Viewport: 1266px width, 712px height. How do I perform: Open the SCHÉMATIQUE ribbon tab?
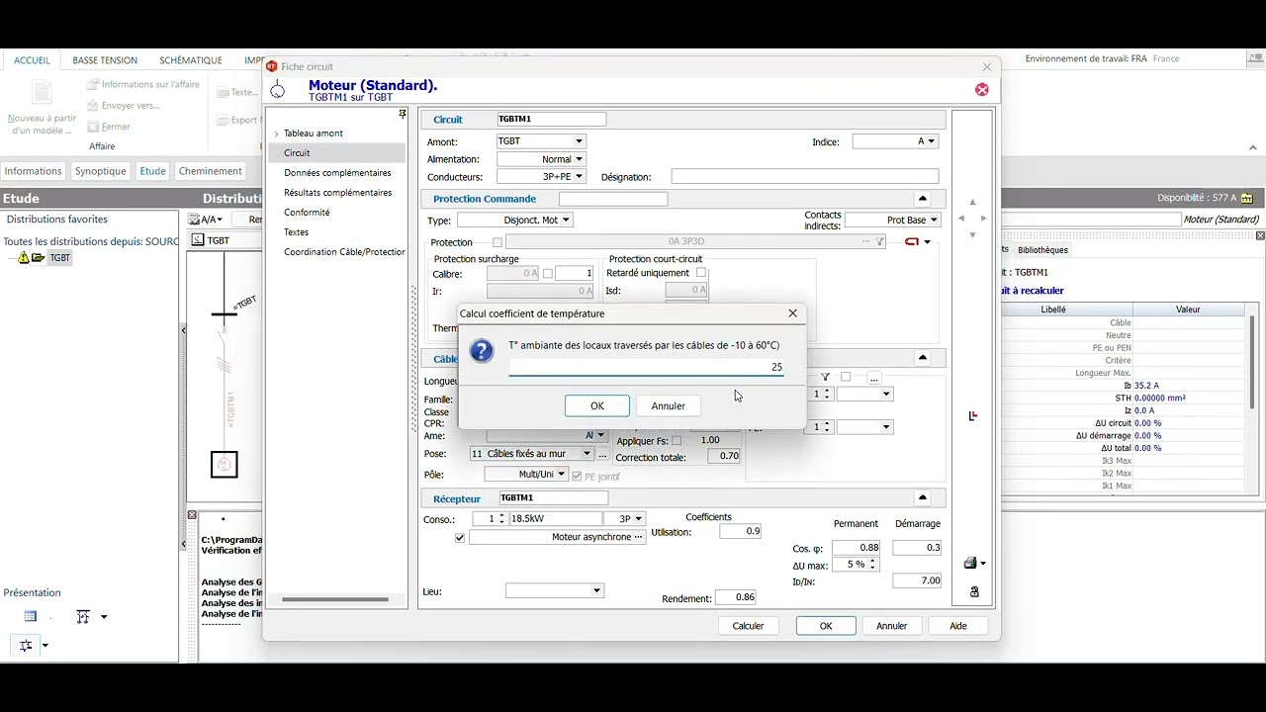191,60
